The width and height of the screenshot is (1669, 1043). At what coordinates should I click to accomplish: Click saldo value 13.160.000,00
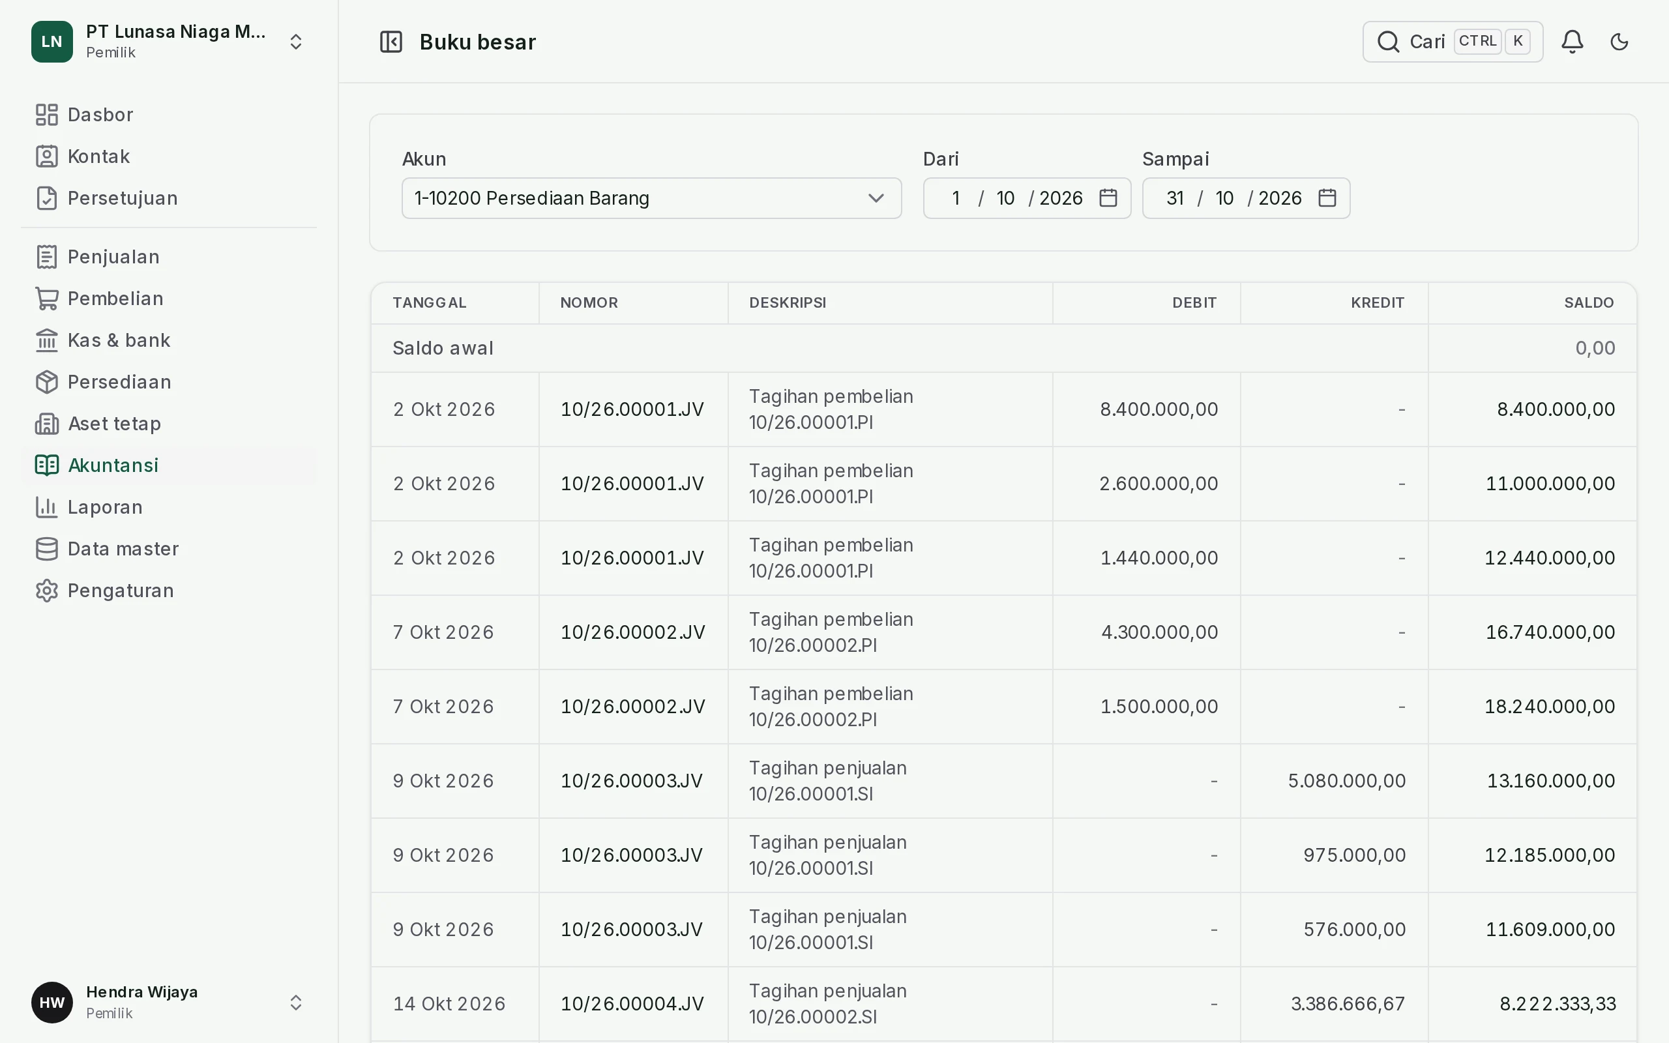[1550, 781]
